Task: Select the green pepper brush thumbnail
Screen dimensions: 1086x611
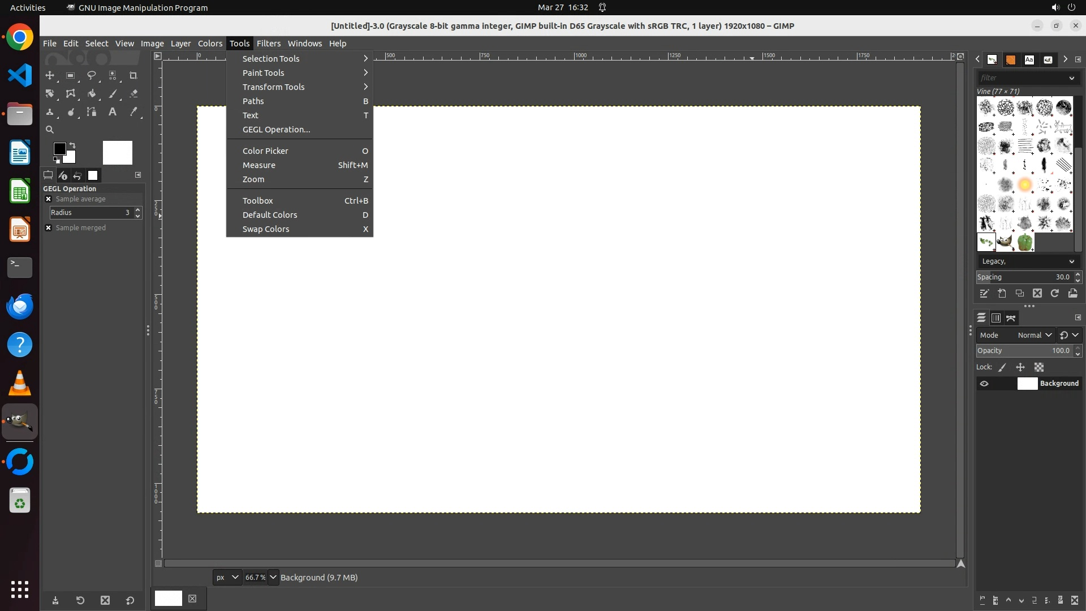Action: [1025, 243]
